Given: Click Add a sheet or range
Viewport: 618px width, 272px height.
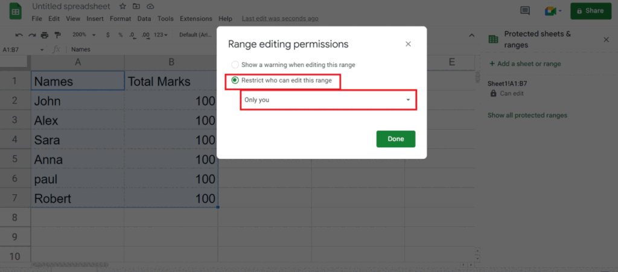Looking at the screenshot, I should coord(525,64).
